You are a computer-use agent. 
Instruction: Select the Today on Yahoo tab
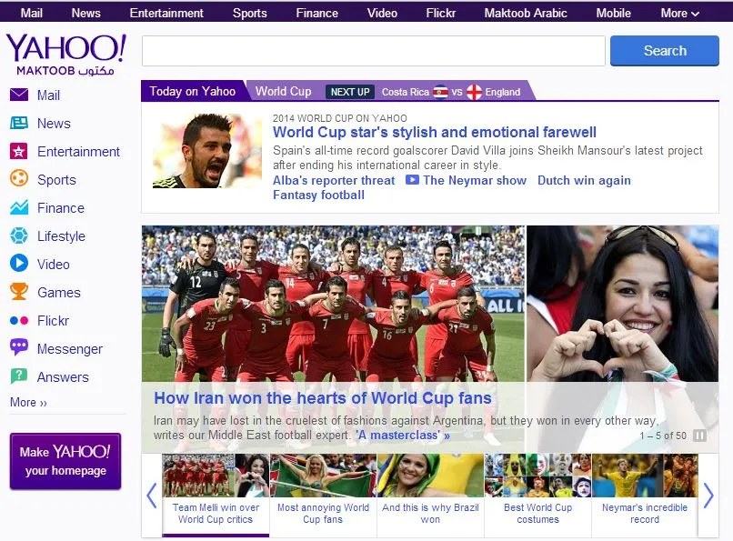[x=193, y=91]
